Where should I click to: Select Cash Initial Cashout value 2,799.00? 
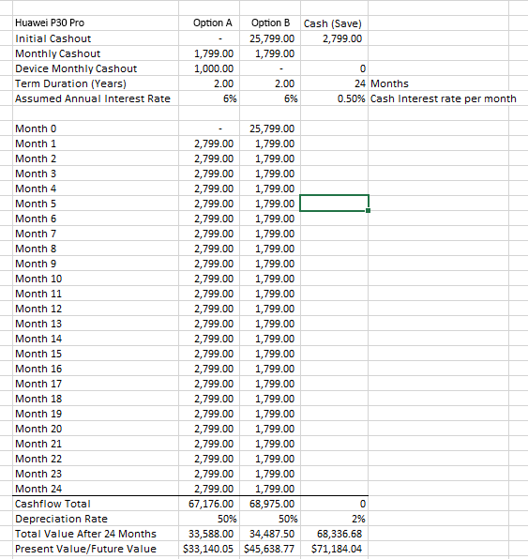click(x=334, y=38)
